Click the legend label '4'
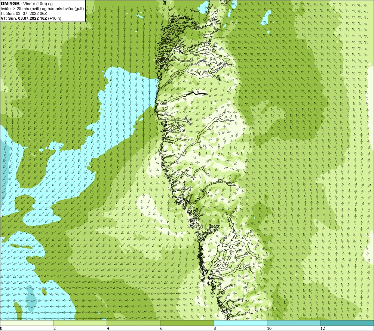374x331 pixels. click(108, 328)
